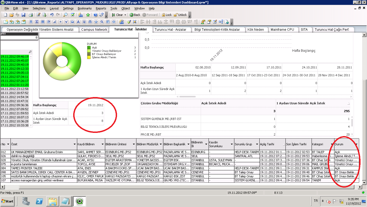Viewport: 367px width, 207px height.
Task: Create a Table Box object
Action: 43,22
